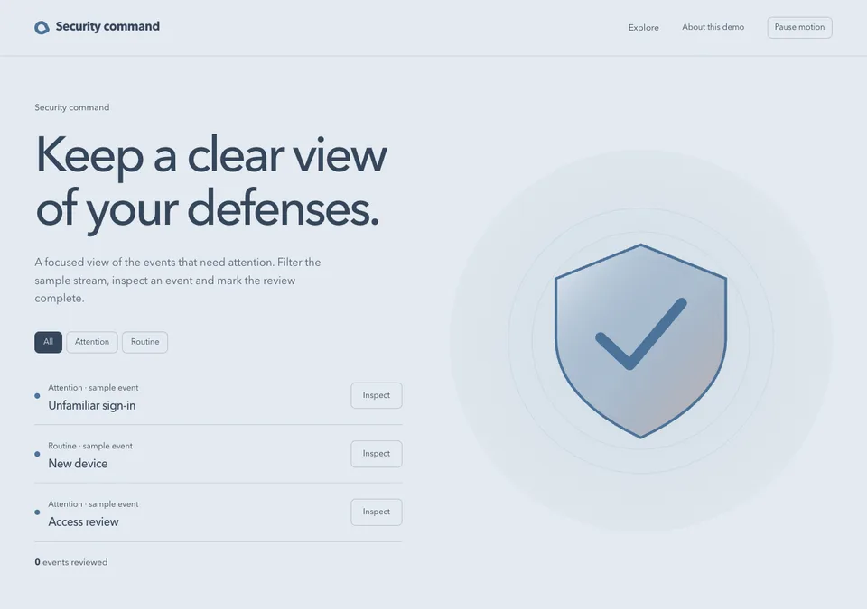This screenshot has width=867, height=609.
Task: Inspect the Access review event
Action: click(x=376, y=512)
